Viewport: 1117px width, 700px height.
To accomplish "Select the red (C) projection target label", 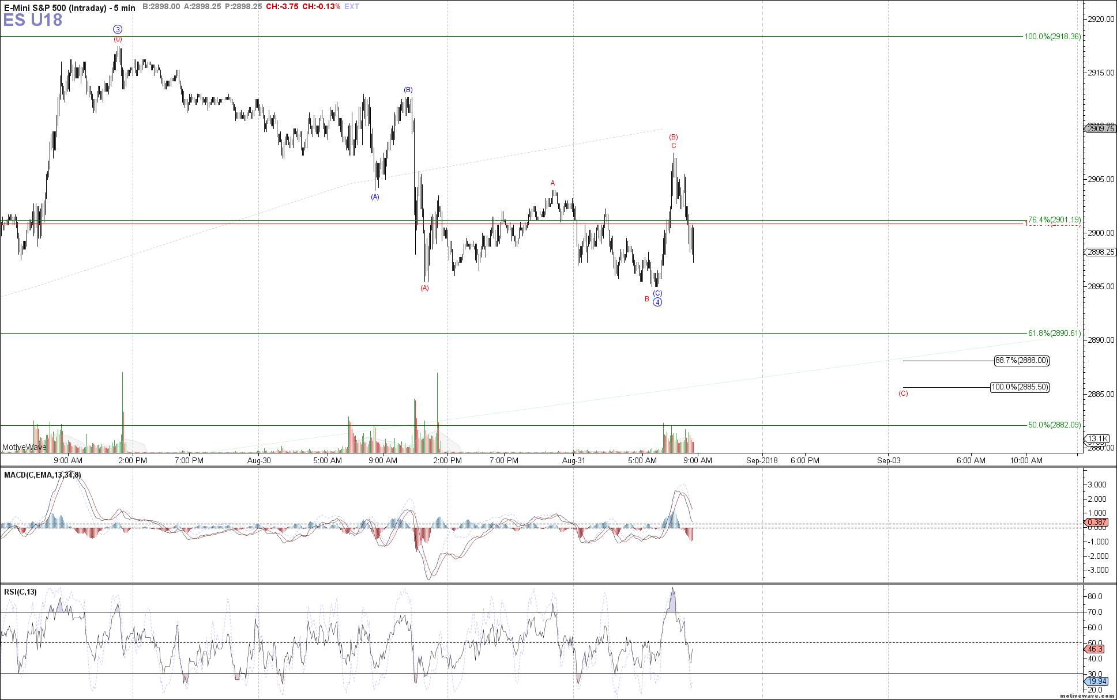I will click(x=903, y=393).
